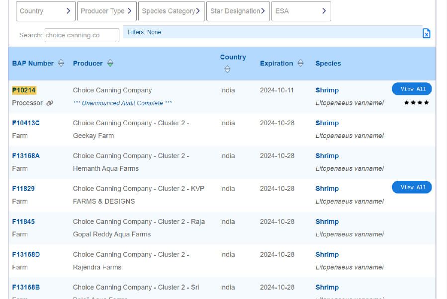Click the 2024-10-28 expiration in the F11845 row
Viewport: 447px width, 299px height.
[x=277, y=222]
